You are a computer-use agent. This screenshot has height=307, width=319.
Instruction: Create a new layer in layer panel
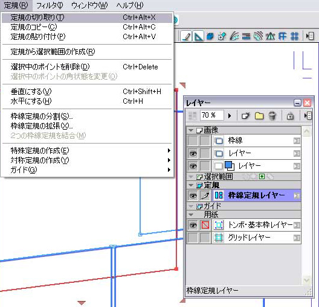click(x=245, y=116)
